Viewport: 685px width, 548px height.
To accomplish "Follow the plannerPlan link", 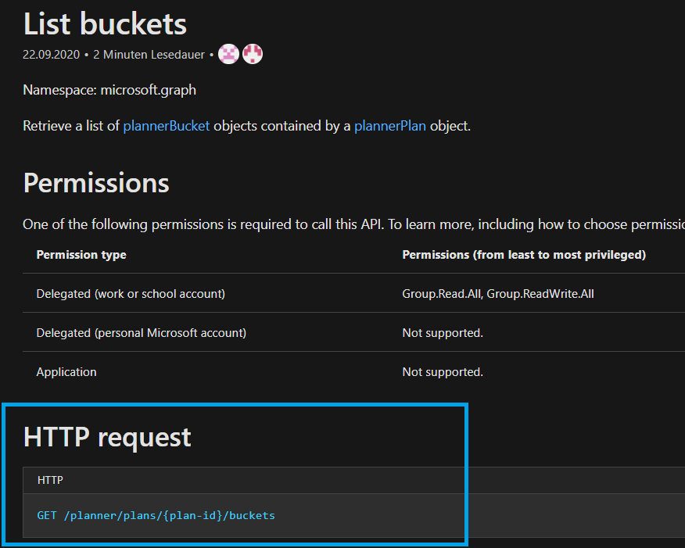I will coord(389,125).
